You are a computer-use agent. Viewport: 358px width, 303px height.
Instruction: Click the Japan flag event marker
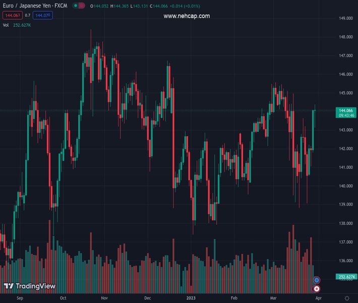coord(317,289)
